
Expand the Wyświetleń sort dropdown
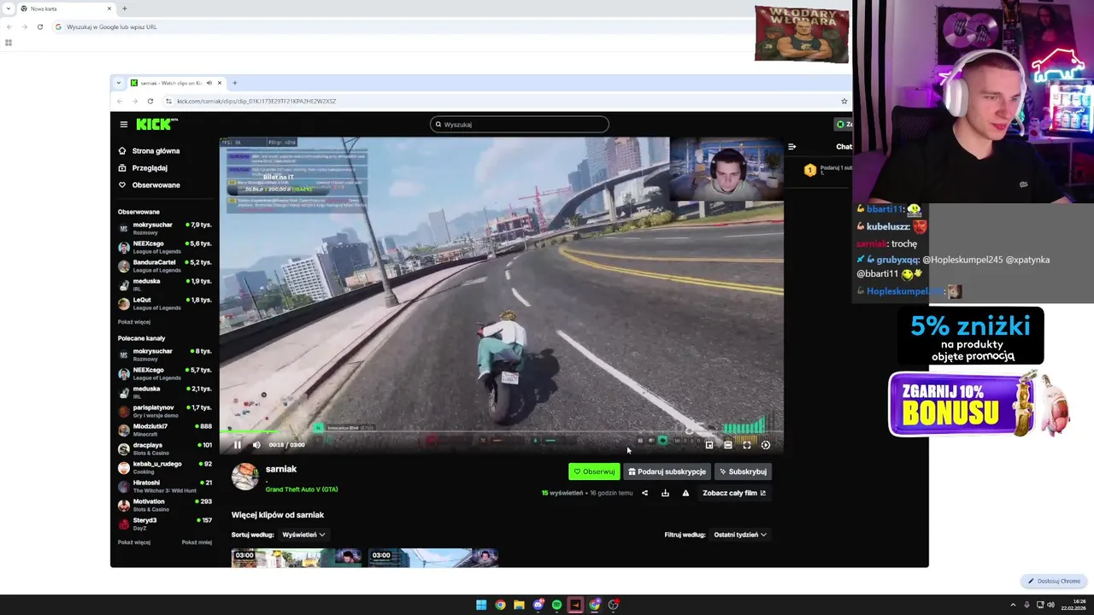pos(303,535)
